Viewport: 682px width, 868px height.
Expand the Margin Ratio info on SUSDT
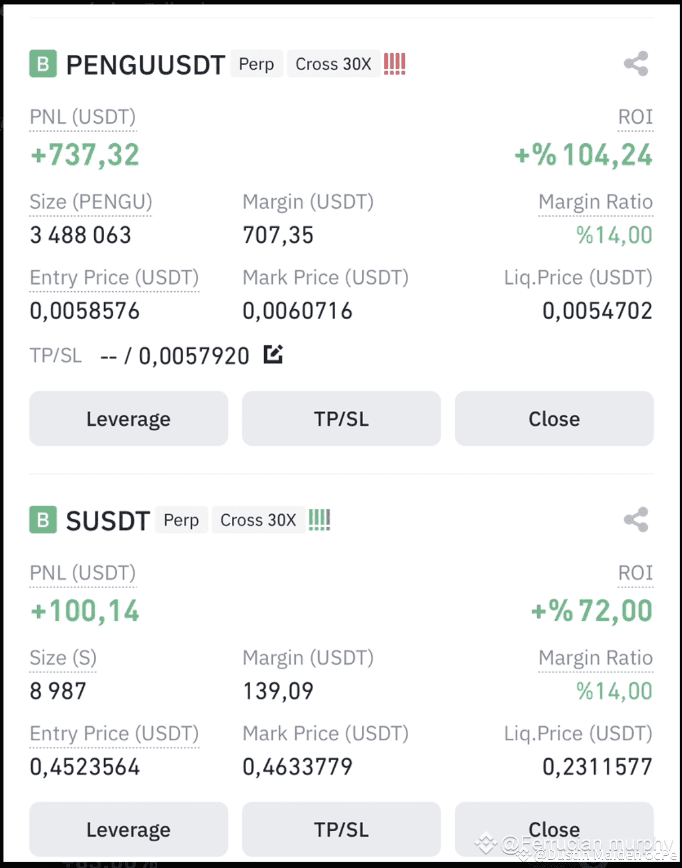[595, 657]
